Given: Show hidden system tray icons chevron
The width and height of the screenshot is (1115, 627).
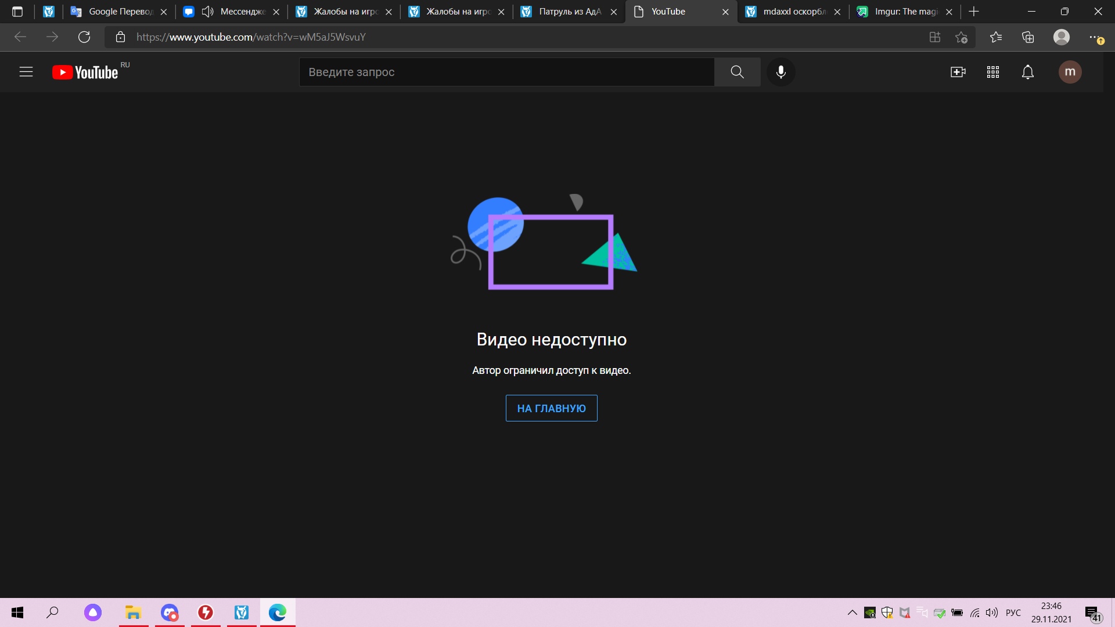Looking at the screenshot, I should click(852, 612).
